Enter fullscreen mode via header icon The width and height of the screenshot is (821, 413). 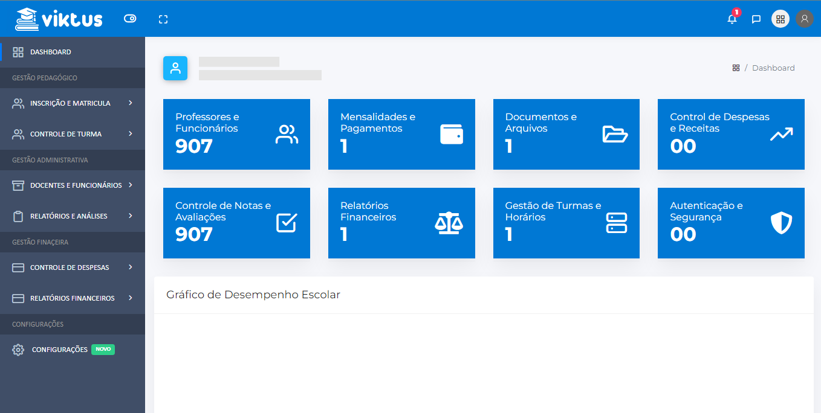163,19
